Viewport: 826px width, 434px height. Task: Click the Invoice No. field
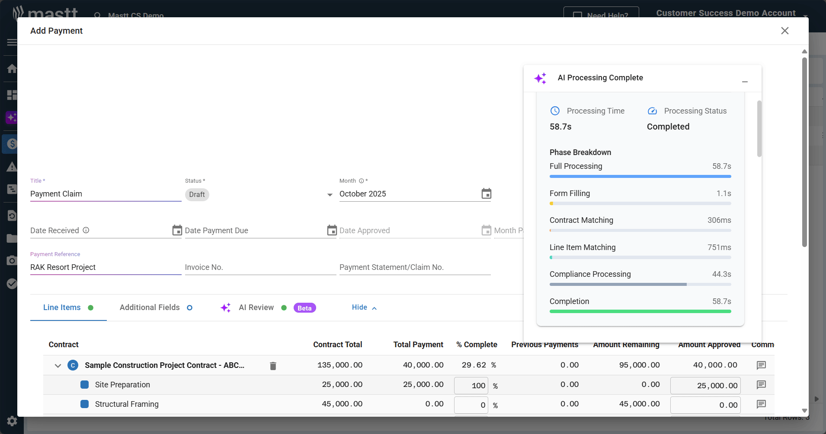[260, 267]
